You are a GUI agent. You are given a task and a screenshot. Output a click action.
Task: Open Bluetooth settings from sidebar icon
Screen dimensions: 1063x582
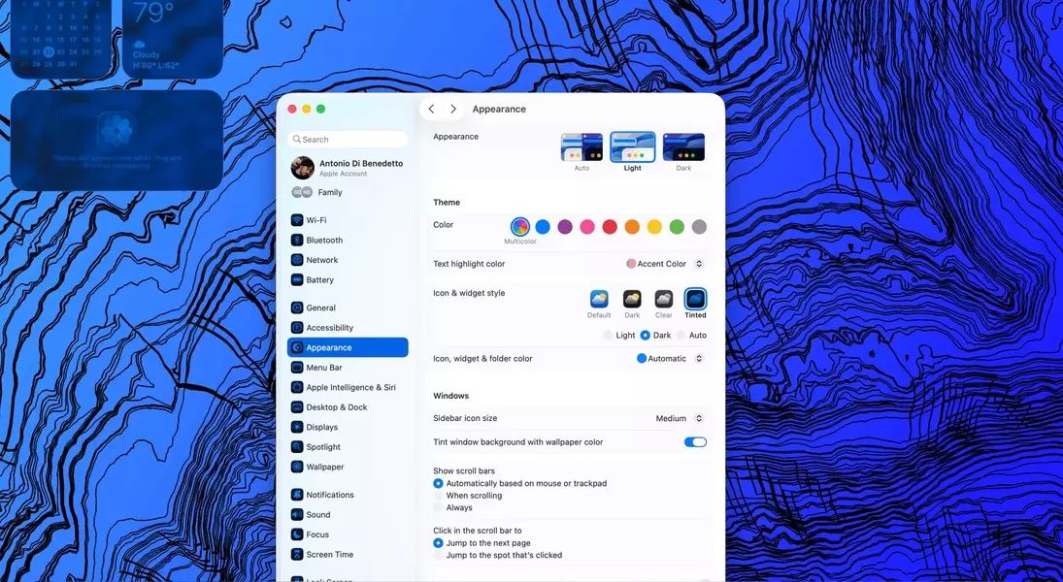pyautogui.click(x=297, y=241)
